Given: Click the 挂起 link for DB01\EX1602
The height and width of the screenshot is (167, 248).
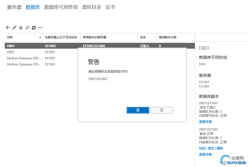Looking at the screenshot, I should click(202, 148).
